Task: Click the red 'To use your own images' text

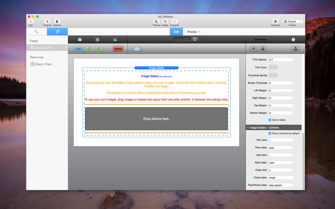Action: pos(157,100)
